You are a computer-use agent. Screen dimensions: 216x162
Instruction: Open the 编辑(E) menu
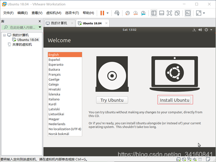point(23,13)
